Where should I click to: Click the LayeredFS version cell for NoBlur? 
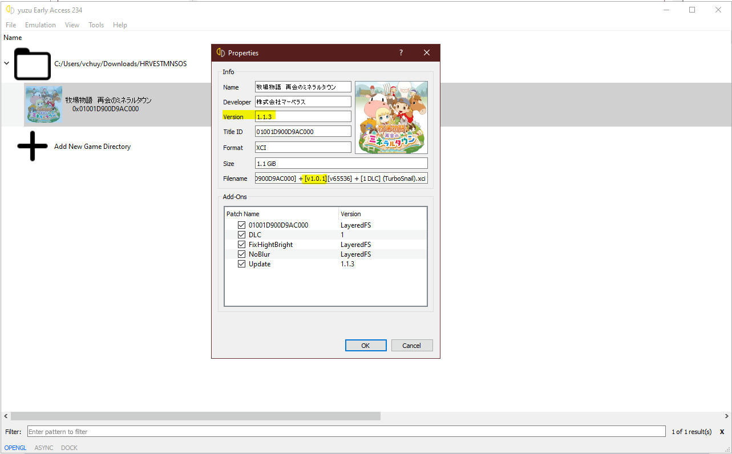coord(355,254)
